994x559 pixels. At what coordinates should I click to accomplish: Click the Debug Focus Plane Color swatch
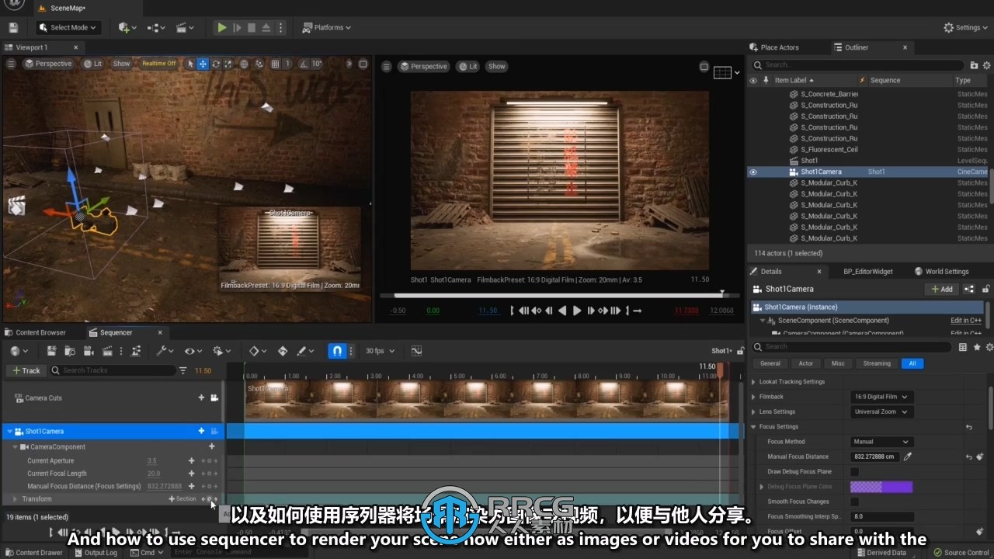(881, 487)
